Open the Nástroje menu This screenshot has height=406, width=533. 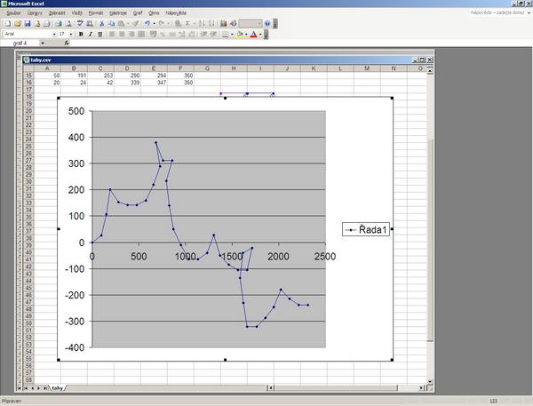[x=118, y=13]
